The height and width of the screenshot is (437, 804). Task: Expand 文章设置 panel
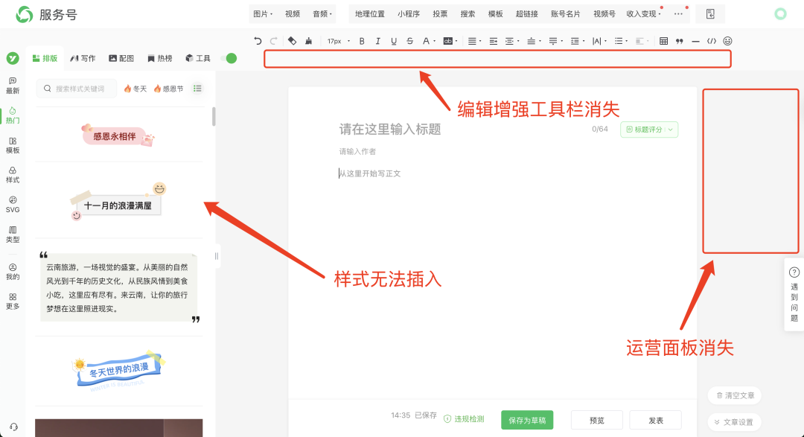pyautogui.click(x=734, y=422)
